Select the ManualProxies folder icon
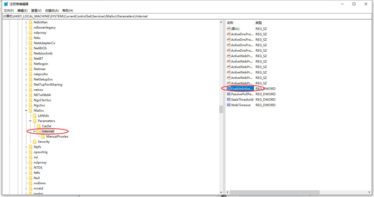Viewport: 374px width, 197px height. pos(43,137)
